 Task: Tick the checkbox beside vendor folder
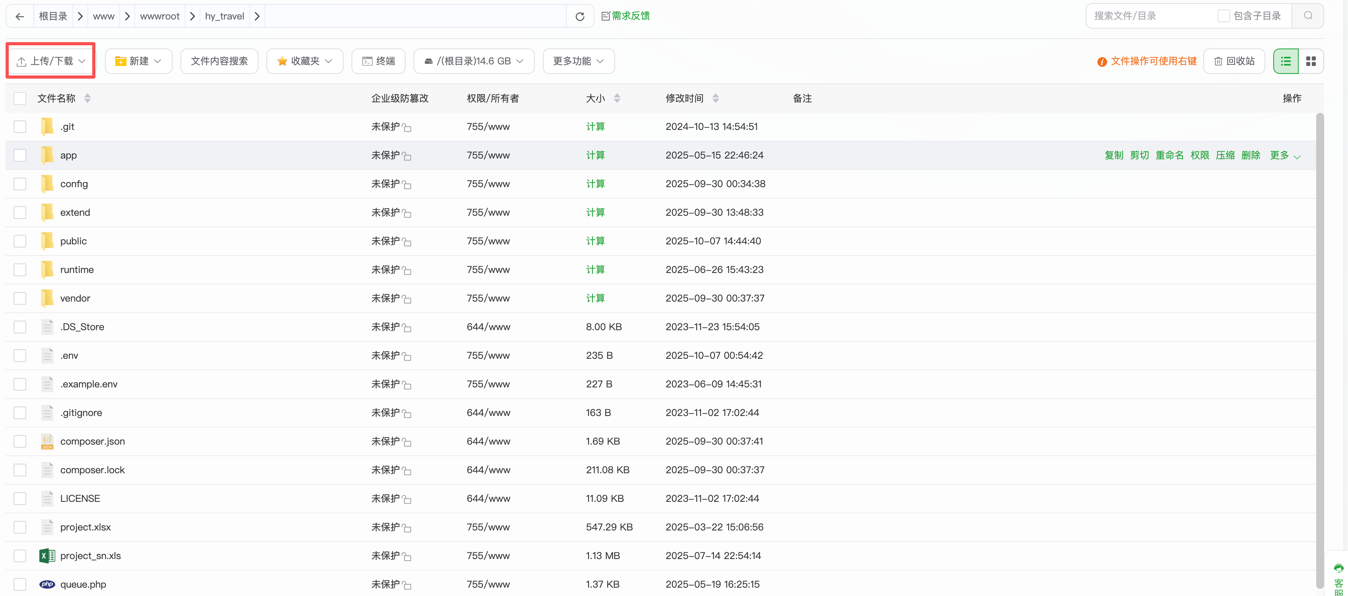tap(20, 298)
